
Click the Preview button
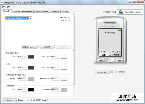[x=102, y=72]
